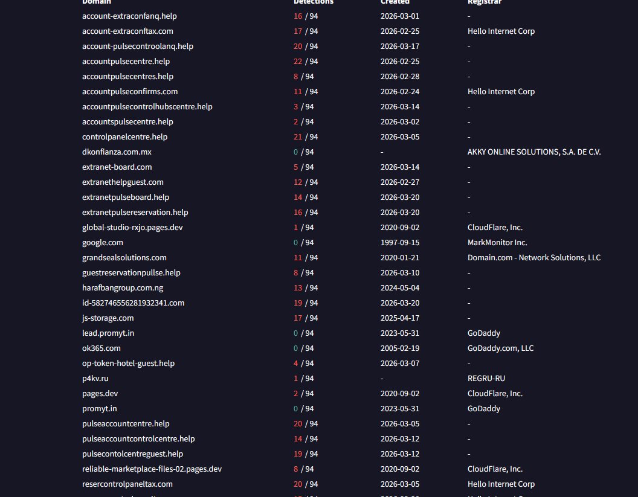638x497 pixels.
Task: Open reliable-marketplace-files-02.pages.dev domain
Action: pos(152,469)
